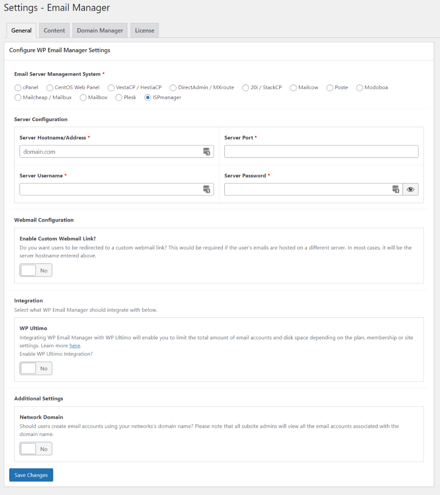This screenshot has height=495, width=440.
Task: Select the cPanel radio option
Action: 18,88
